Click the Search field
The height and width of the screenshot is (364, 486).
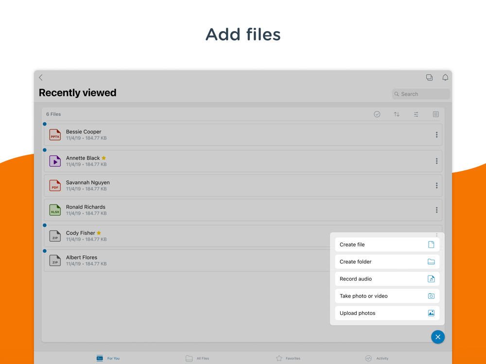(x=421, y=94)
